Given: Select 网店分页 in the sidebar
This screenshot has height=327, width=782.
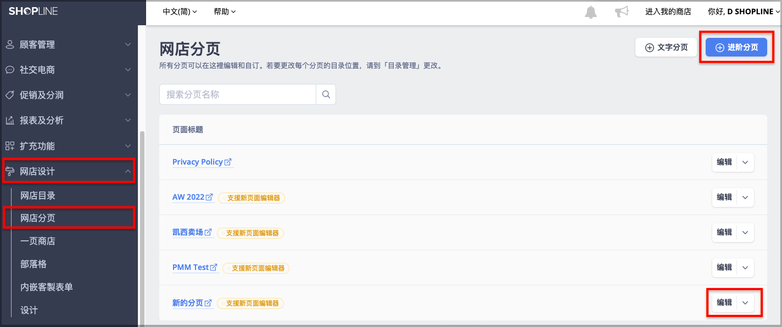Looking at the screenshot, I should [x=38, y=218].
